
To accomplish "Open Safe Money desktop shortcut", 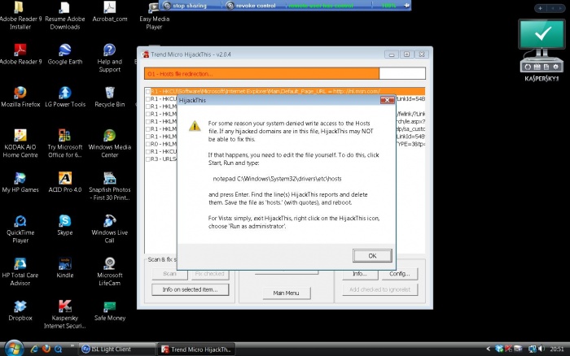I will pyautogui.click(x=109, y=310).
